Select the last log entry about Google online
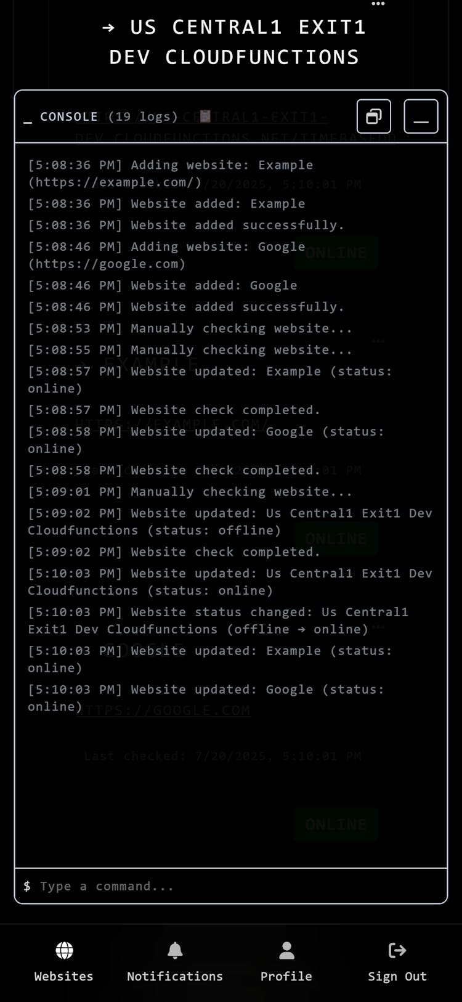This screenshot has width=462, height=1002. [x=206, y=698]
